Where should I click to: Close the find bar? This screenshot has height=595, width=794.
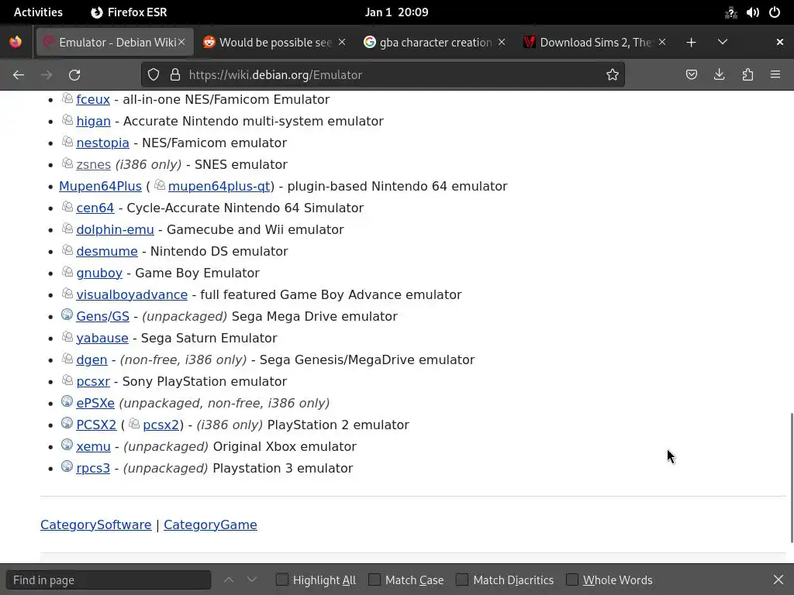click(778, 580)
